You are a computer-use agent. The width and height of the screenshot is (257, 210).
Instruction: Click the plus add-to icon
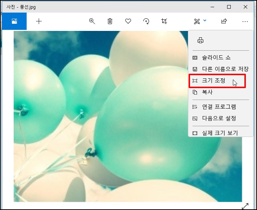point(39,21)
